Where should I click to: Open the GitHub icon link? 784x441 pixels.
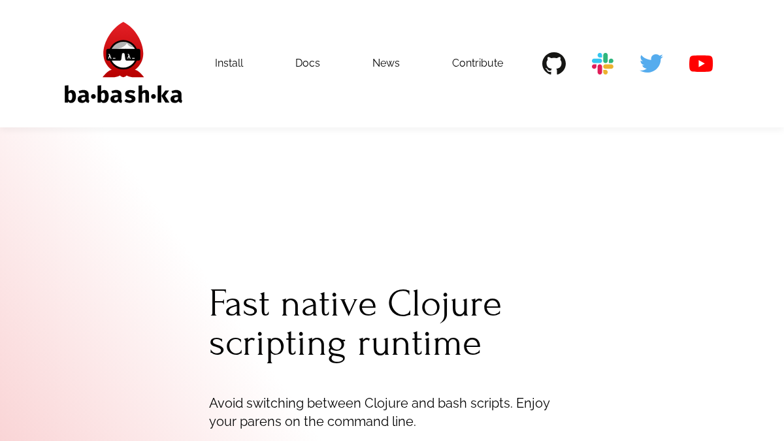pyautogui.click(x=554, y=63)
